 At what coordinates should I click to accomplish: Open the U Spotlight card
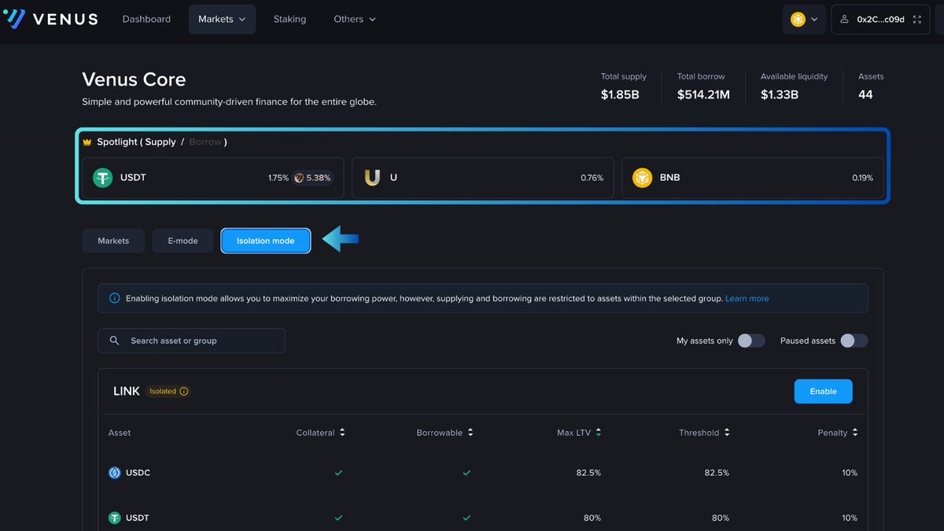pyautogui.click(x=483, y=178)
